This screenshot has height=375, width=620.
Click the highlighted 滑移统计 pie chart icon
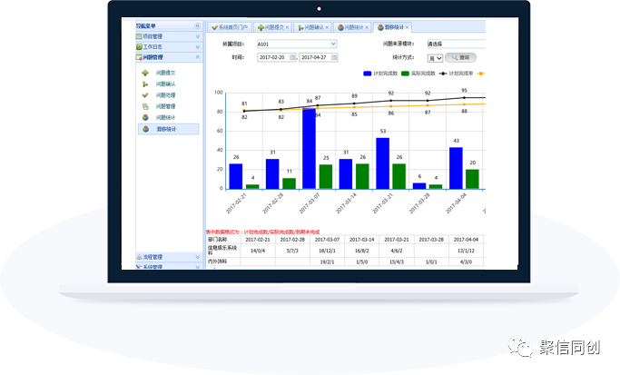tap(145, 129)
